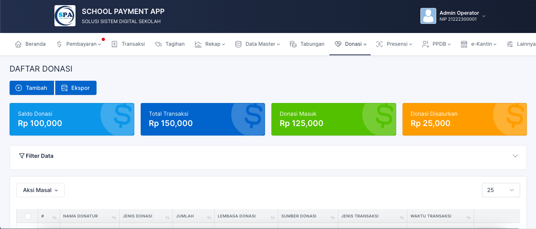
Task: Open the Aksi Masal dropdown
Action: (x=41, y=190)
